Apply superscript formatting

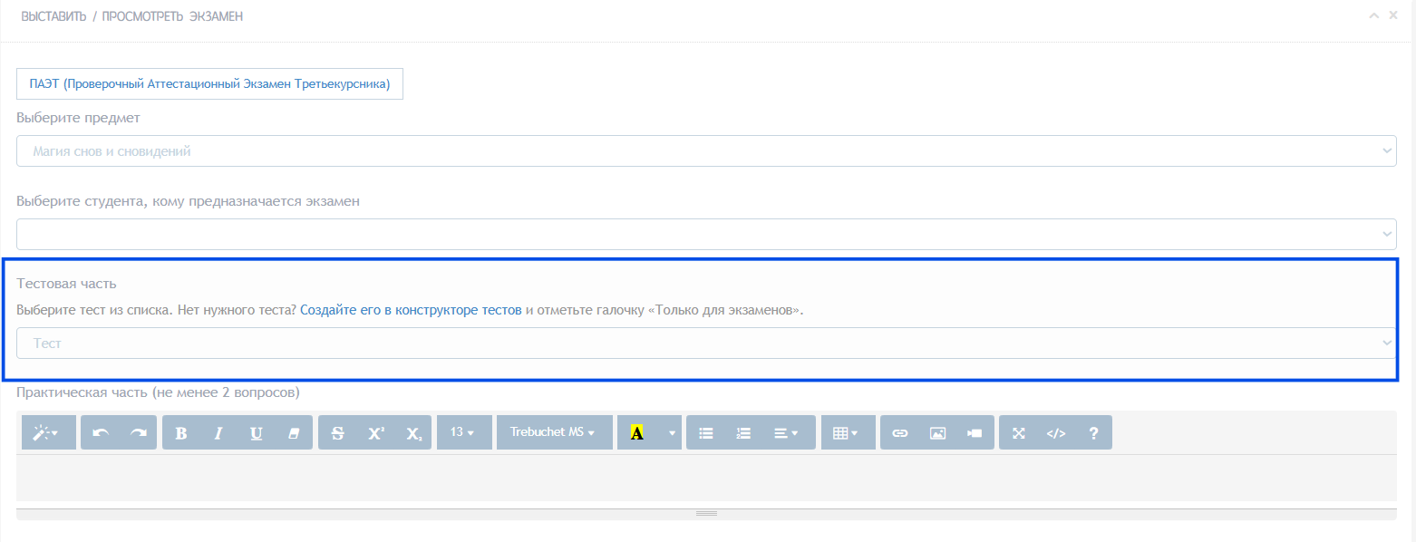(376, 432)
